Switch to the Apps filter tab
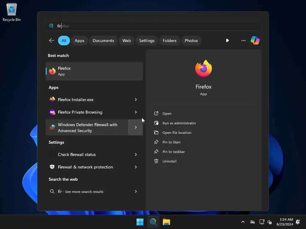Image resolution: width=306 pixels, height=229 pixels. pos(79,41)
